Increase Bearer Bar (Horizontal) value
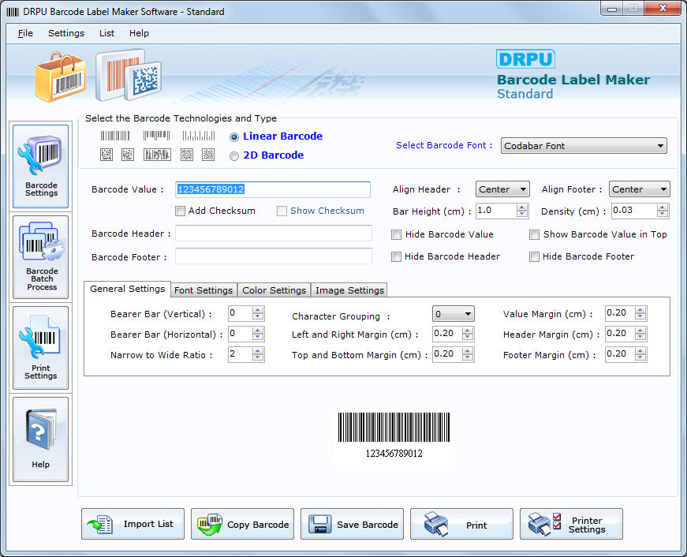Screen dimensions: 687x557 click(x=258, y=331)
